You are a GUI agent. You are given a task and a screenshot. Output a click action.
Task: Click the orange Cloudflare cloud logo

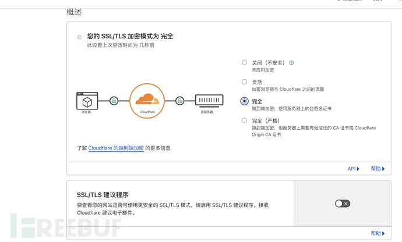point(147,101)
